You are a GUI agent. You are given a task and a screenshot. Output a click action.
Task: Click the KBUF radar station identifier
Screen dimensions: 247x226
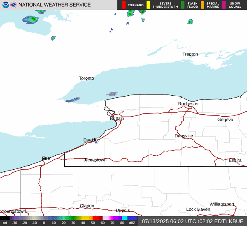click(236, 221)
